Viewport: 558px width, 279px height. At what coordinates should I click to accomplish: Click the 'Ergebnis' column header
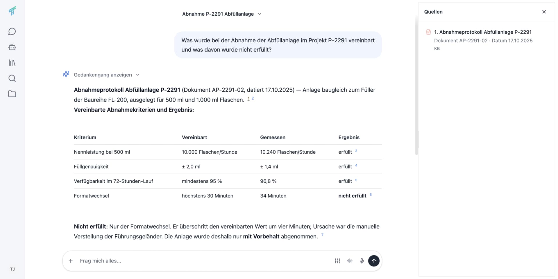(x=349, y=137)
